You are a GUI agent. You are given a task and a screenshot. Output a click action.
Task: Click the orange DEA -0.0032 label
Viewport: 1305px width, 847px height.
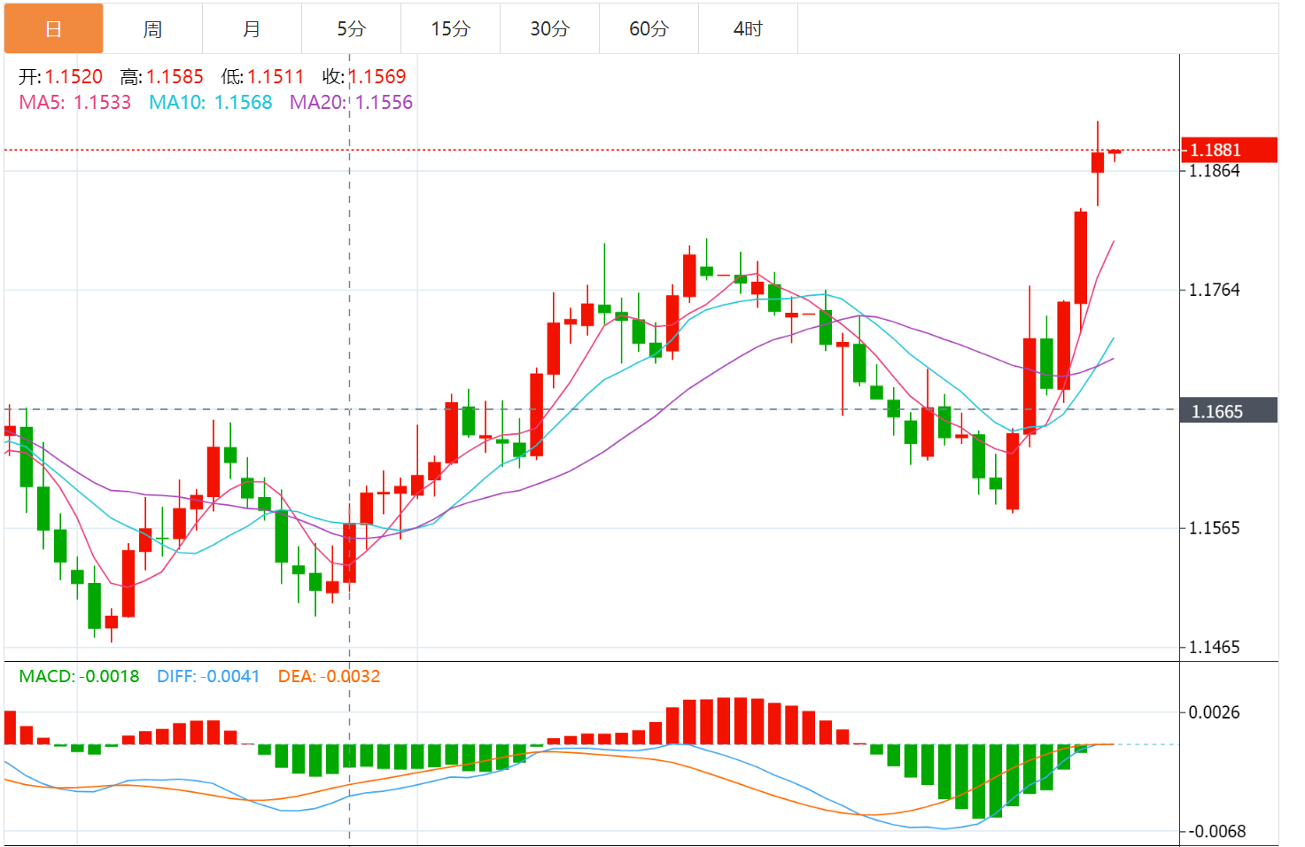[329, 677]
